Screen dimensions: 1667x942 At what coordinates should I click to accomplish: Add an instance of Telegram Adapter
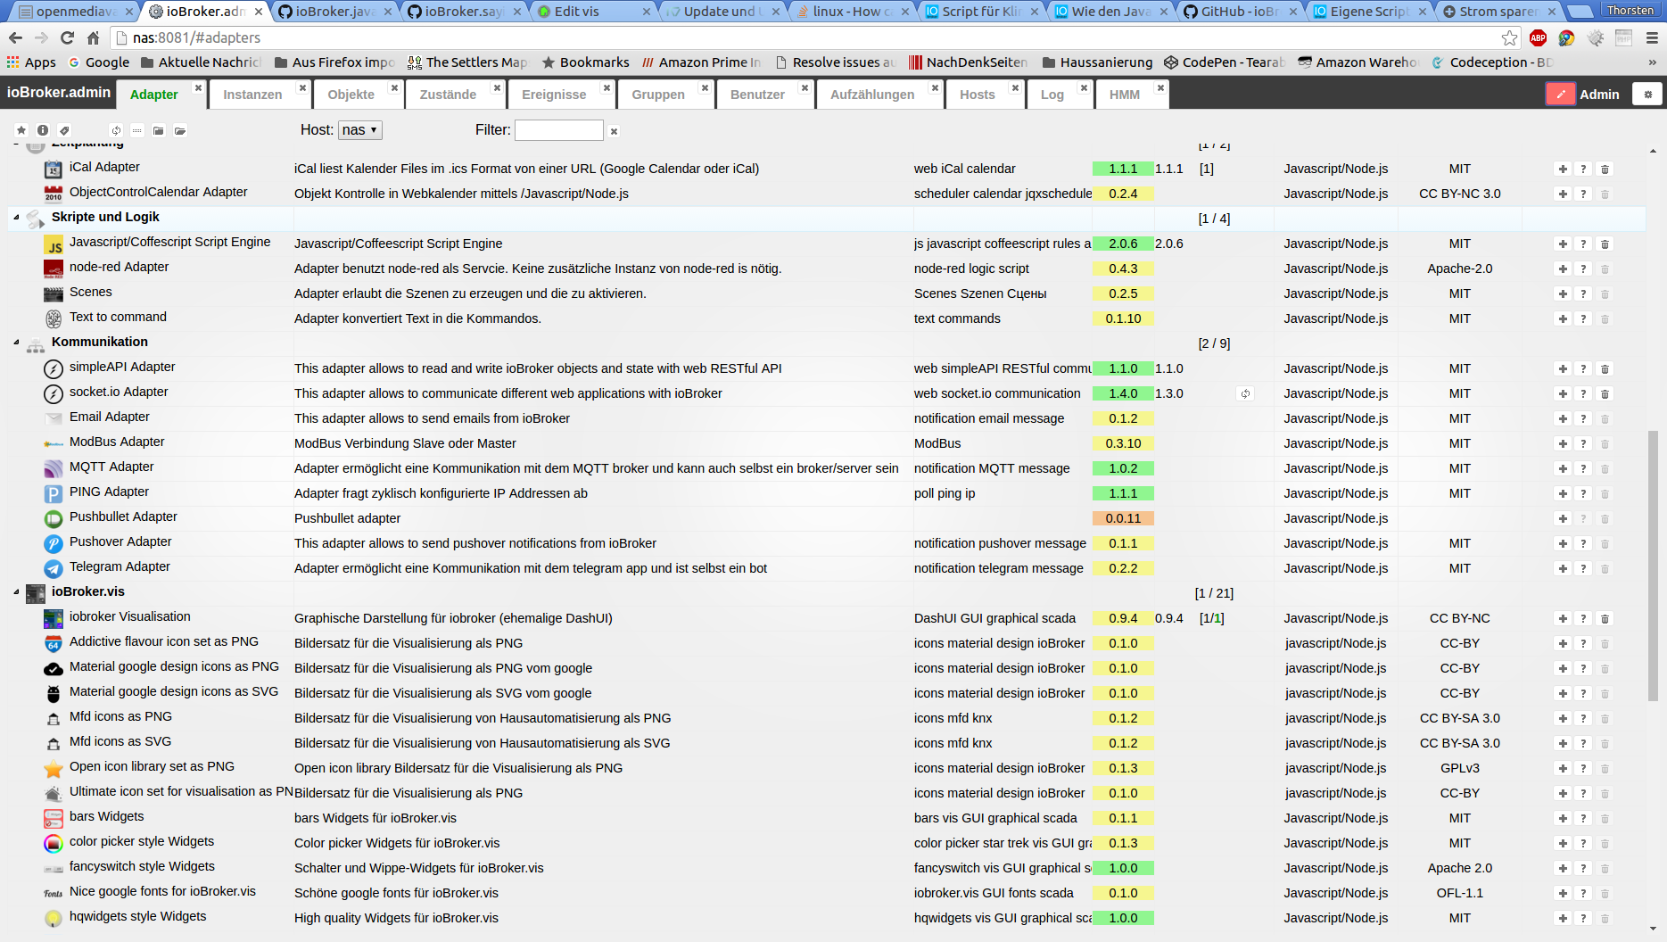coord(1563,568)
